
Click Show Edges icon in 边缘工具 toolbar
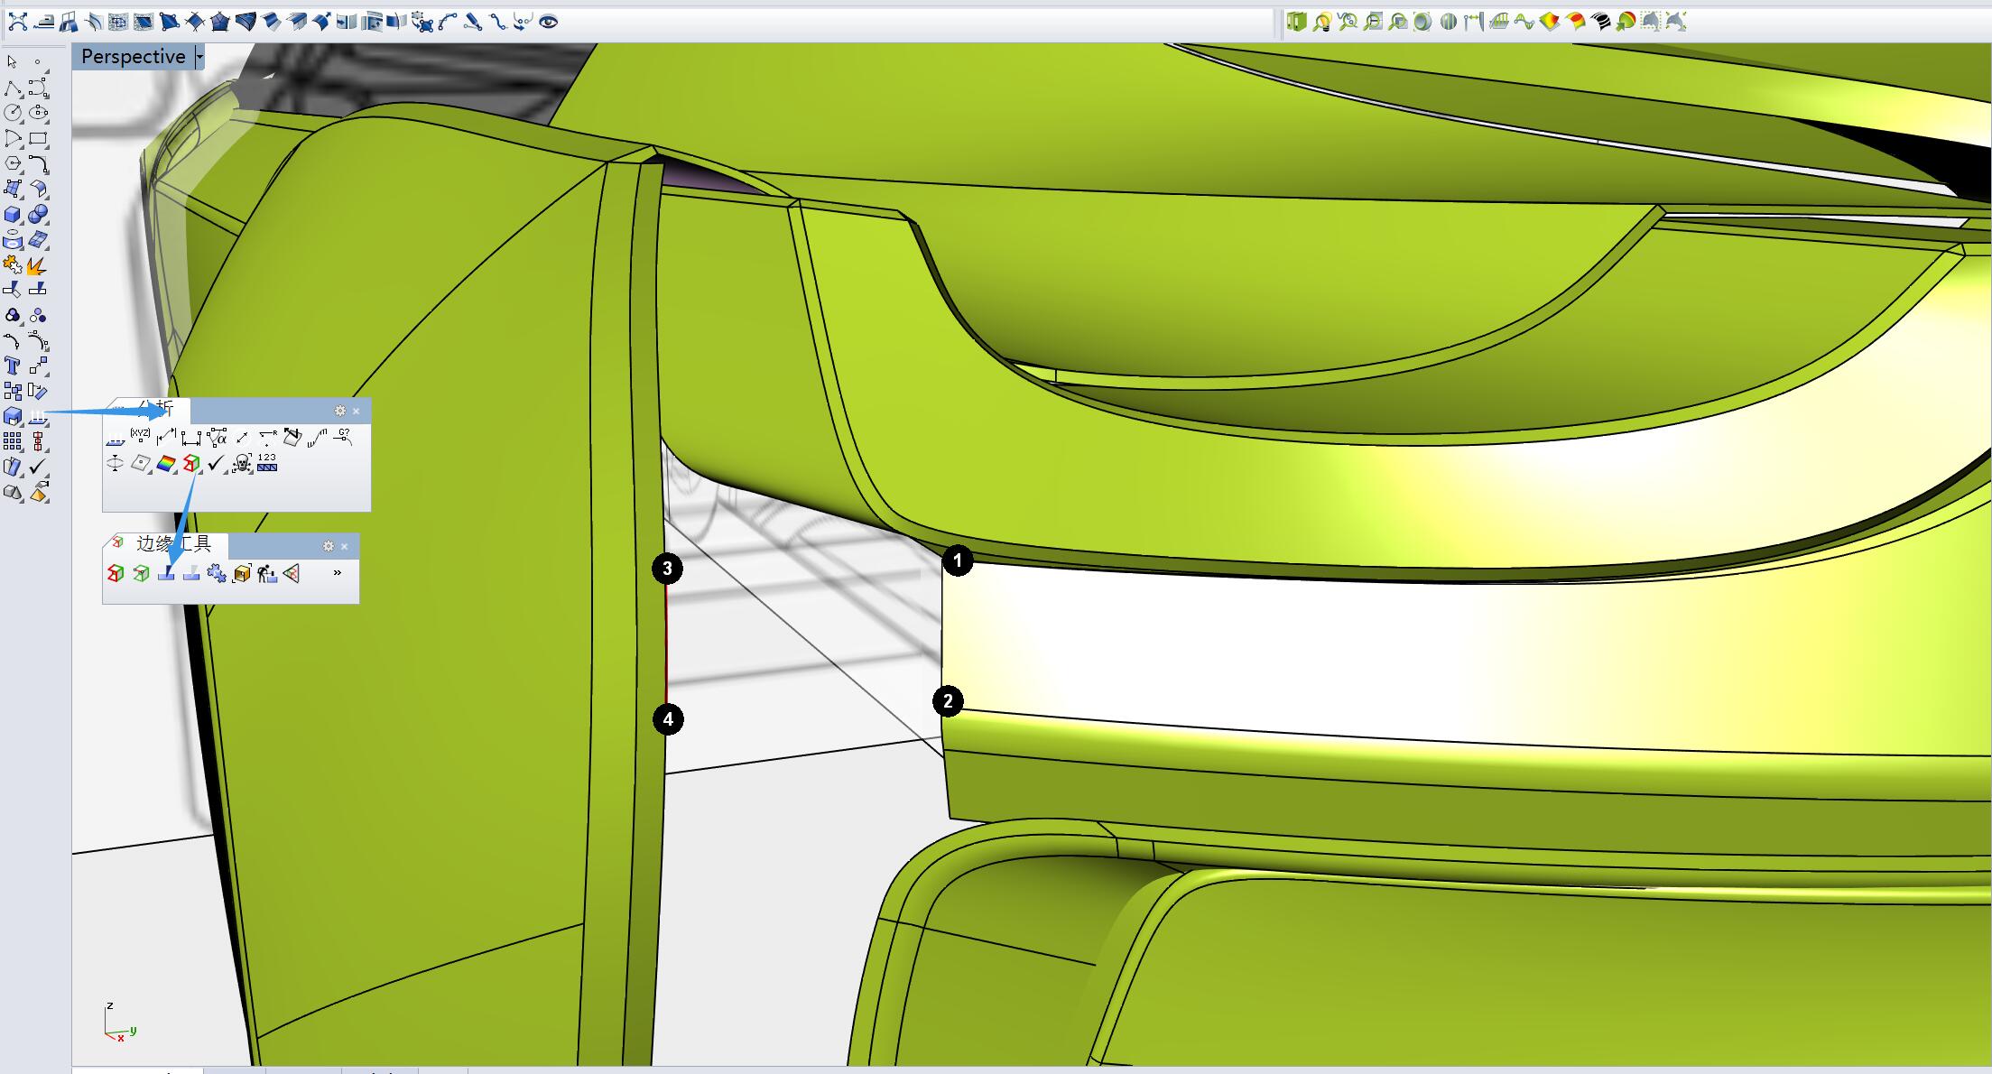(x=116, y=573)
